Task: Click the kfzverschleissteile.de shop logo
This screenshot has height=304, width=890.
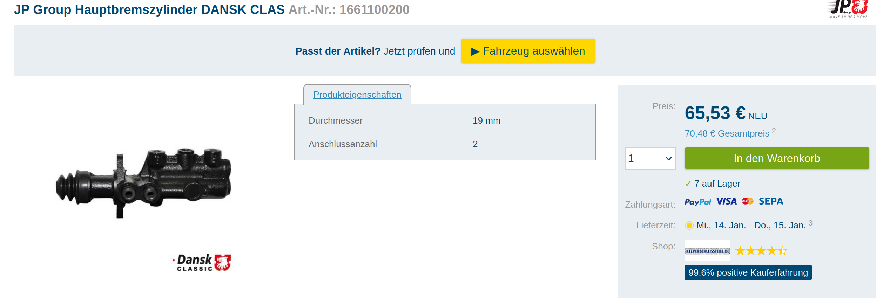Action: click(707, 251)
